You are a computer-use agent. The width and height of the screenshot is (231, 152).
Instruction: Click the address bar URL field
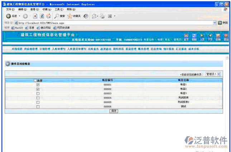(x=107, y=22)
